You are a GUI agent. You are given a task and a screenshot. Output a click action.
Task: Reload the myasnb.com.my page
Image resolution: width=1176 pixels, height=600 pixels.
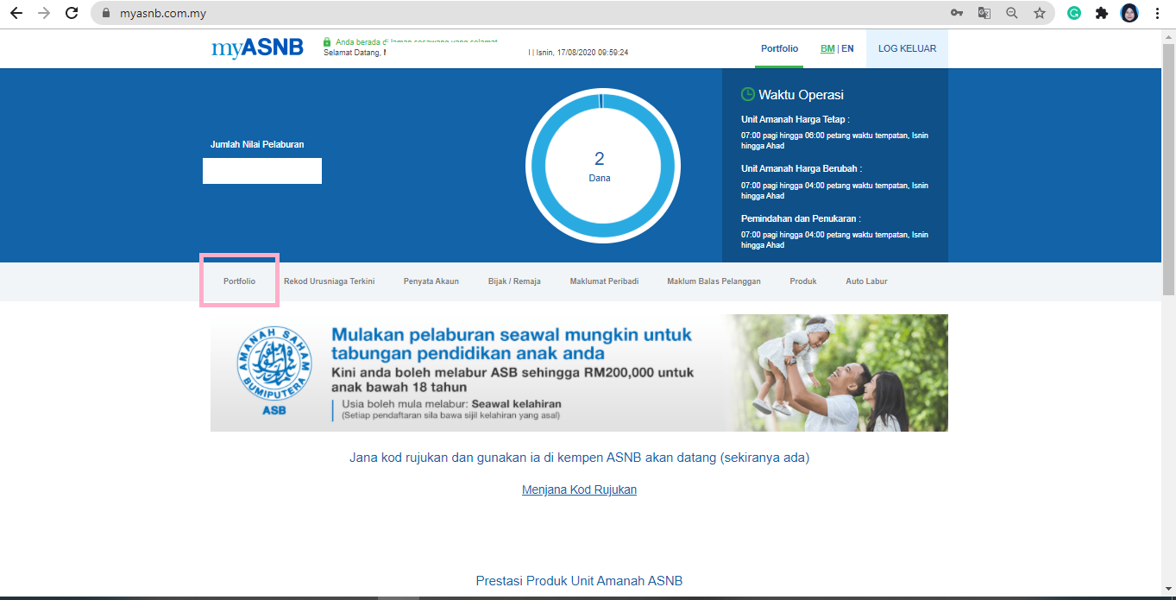[x=72, y=13]
